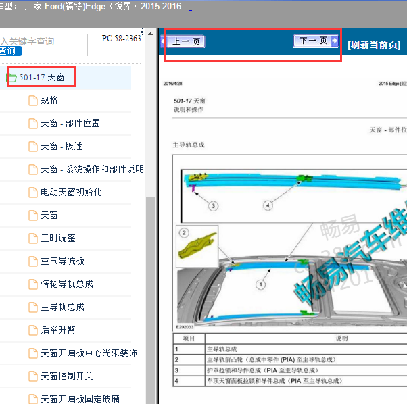The image size is (407, 404).
Task: Open 天窗 - 概述 document
Action: [x=62, y=146]
